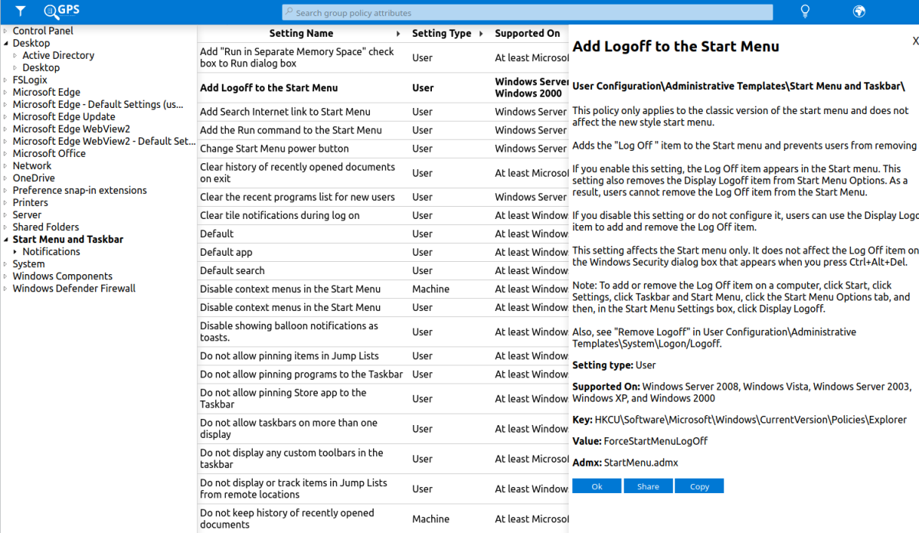
Task: Open 'Do not allow pinning items in Jump Lists'
Action: 383,356
